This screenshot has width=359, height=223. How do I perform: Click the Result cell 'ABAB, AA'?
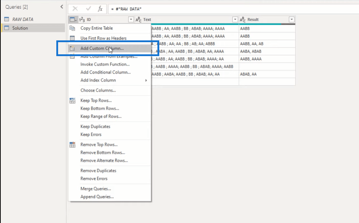click(267, 74)
